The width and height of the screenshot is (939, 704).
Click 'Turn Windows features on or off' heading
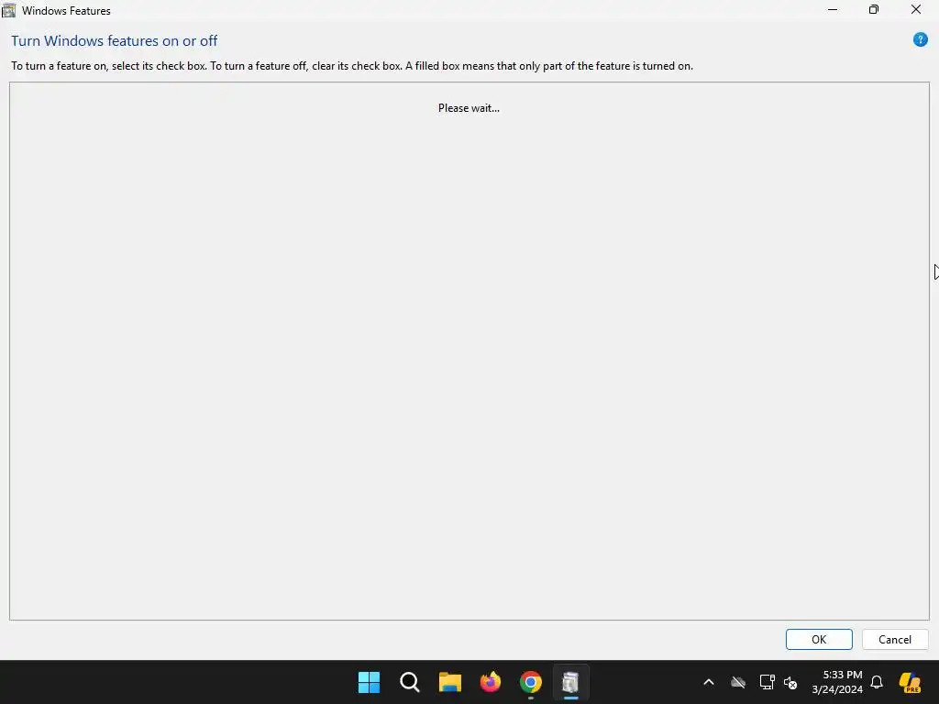[x=115, y=40]
